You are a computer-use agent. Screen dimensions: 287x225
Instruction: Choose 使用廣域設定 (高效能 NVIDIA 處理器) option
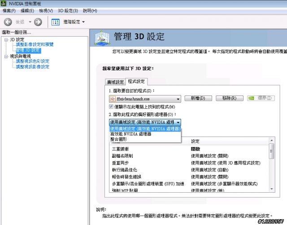tap(145, 129)
